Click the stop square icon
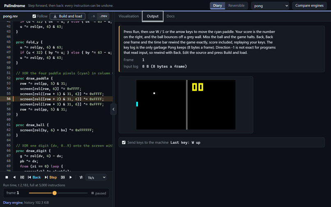Viewport: 331px width, 207px height. point(7,177)
